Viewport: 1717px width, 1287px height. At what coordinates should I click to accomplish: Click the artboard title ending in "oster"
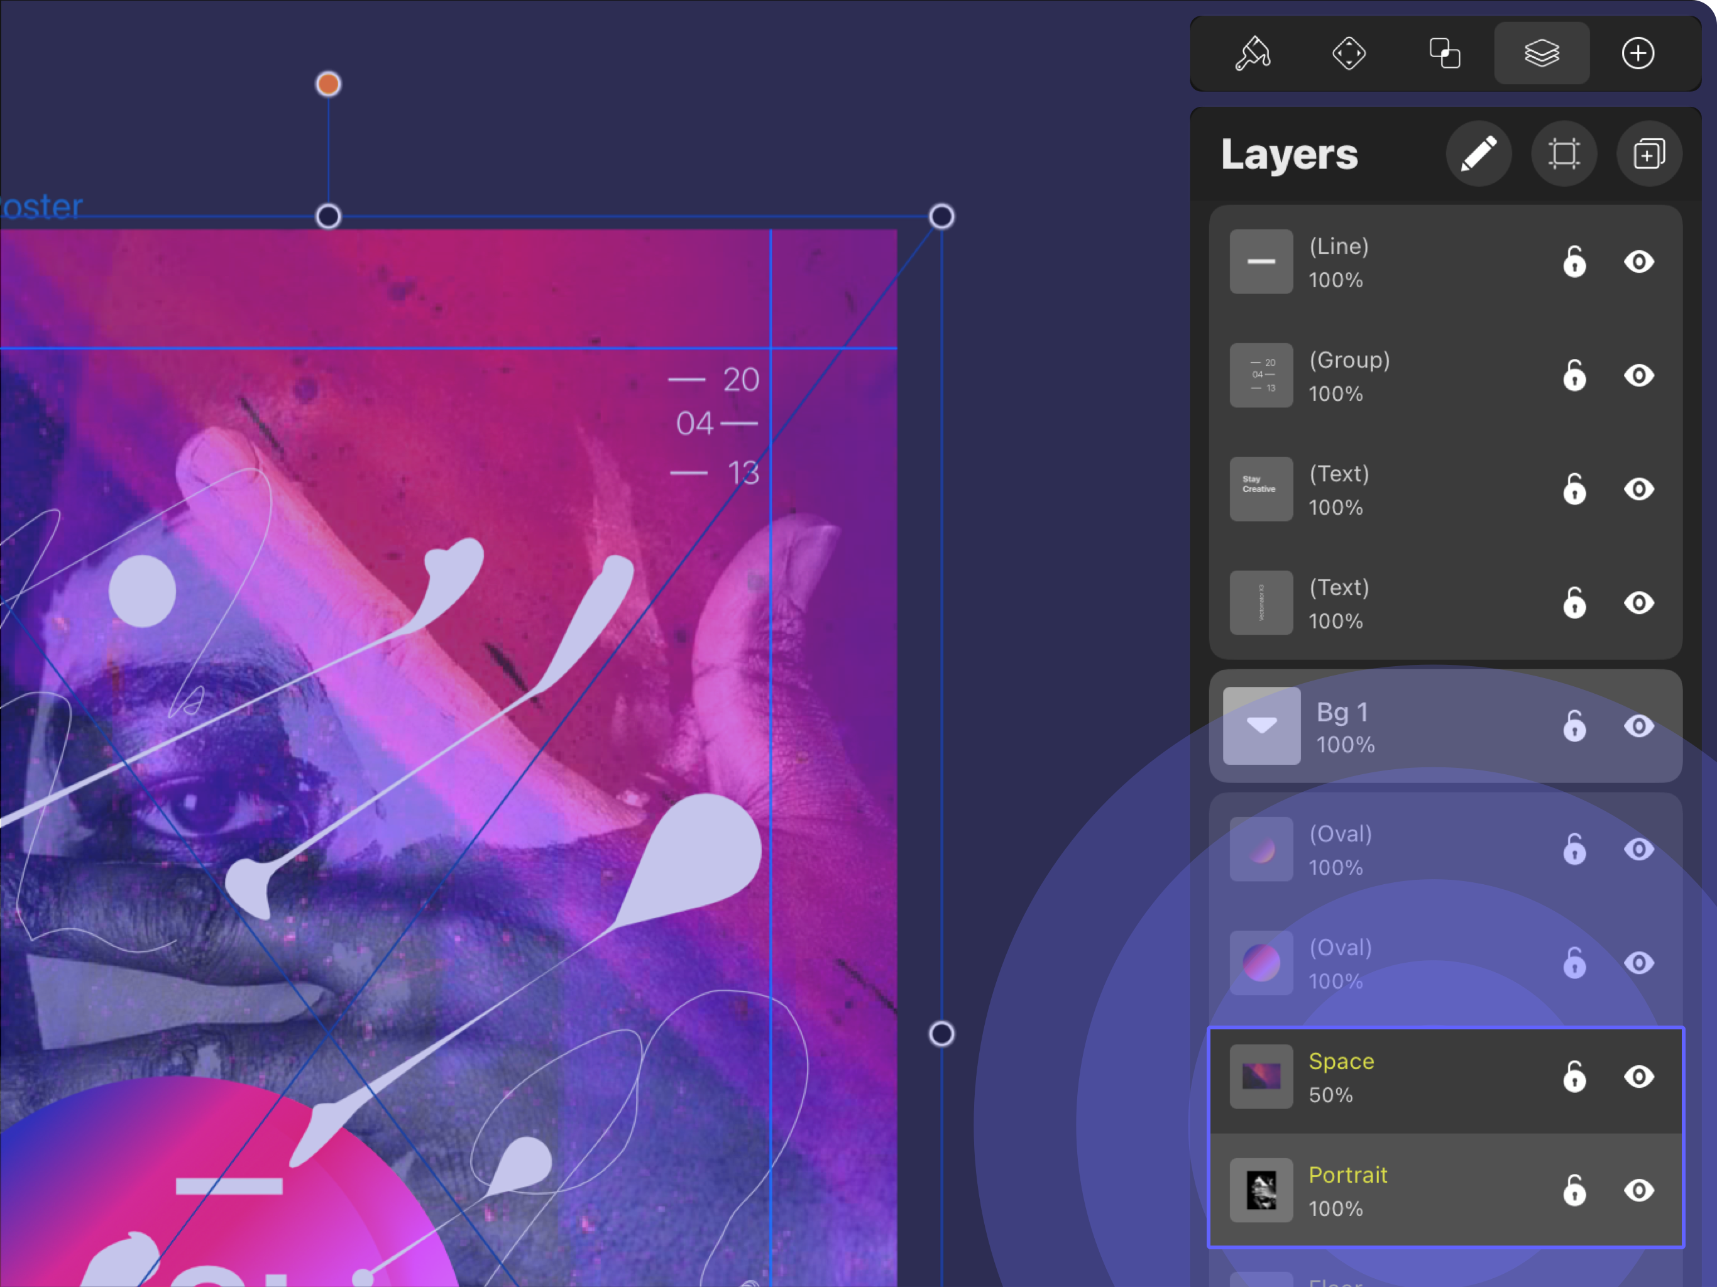click(41, 207)
